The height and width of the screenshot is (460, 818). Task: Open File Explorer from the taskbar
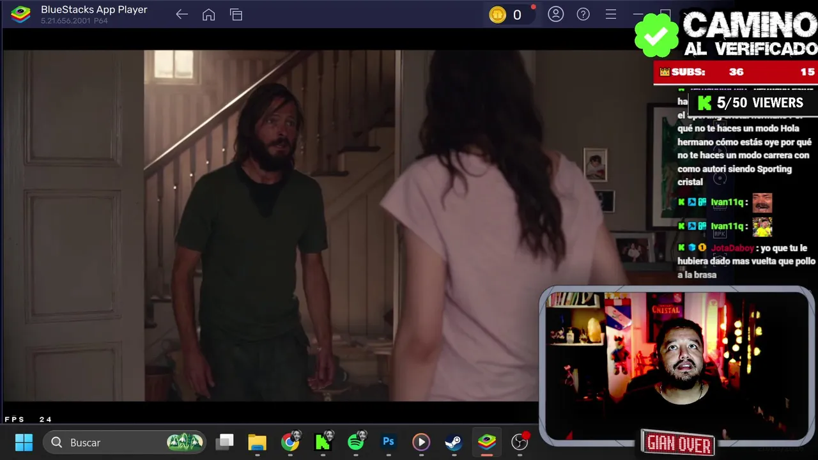coord(257,442)
